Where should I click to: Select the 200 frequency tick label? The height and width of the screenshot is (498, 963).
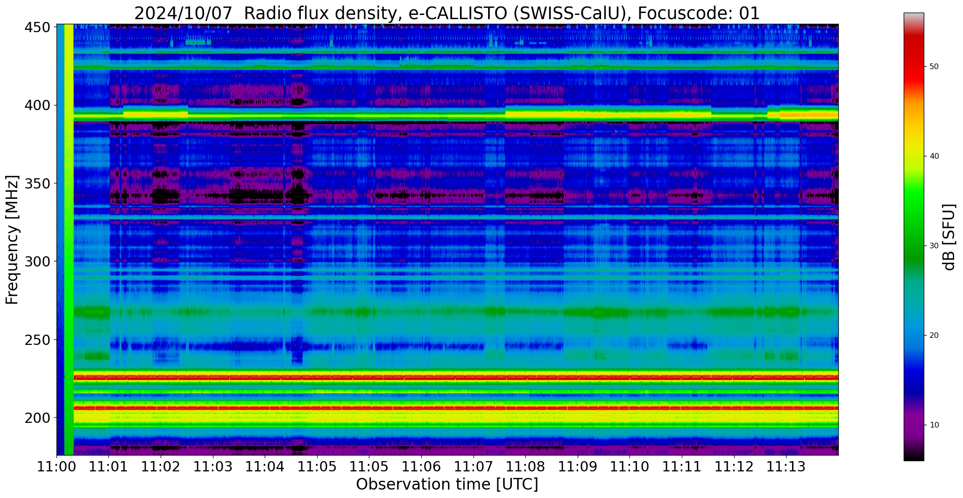[x=37, y=417]
